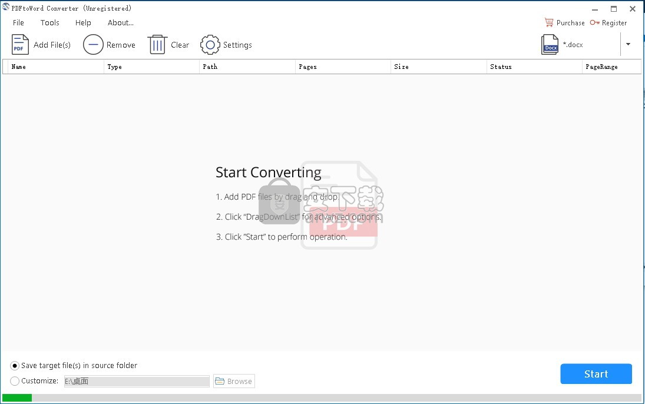Open the File menu
The height and width of the screenshot is (404, 645).
(18, 22)
